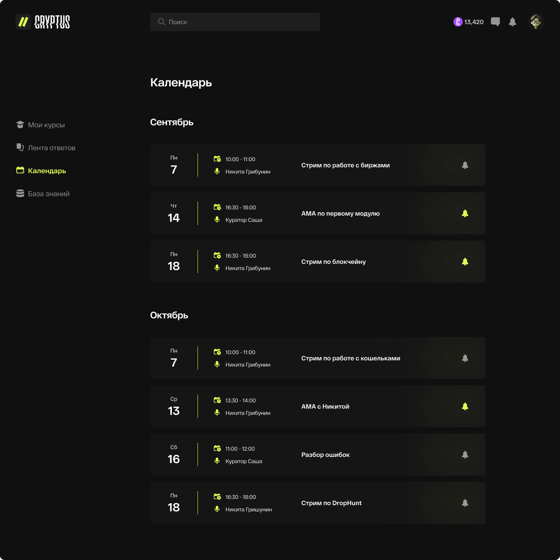Open the notifications bell in header

click(x=513, y=22)
